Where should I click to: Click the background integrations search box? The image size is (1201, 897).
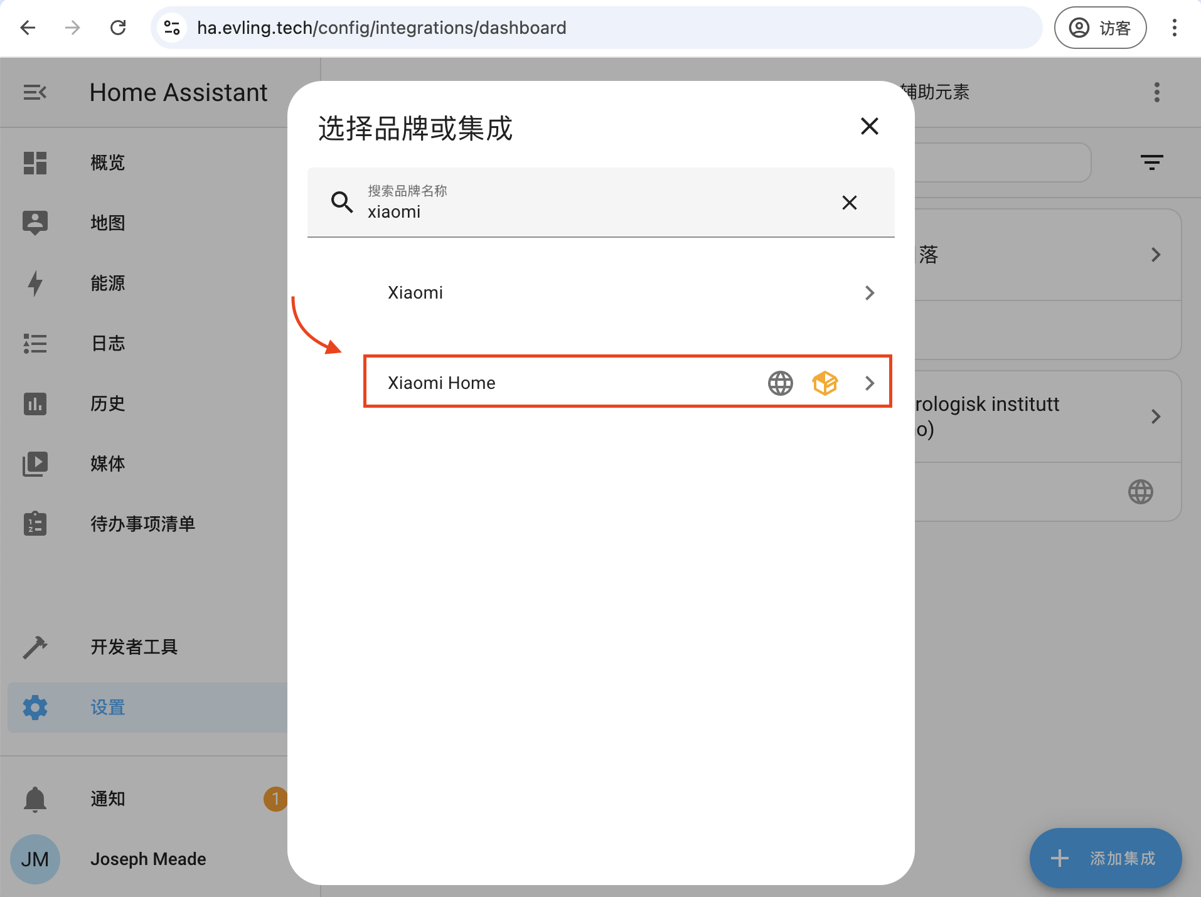[x=1003, y=162]
